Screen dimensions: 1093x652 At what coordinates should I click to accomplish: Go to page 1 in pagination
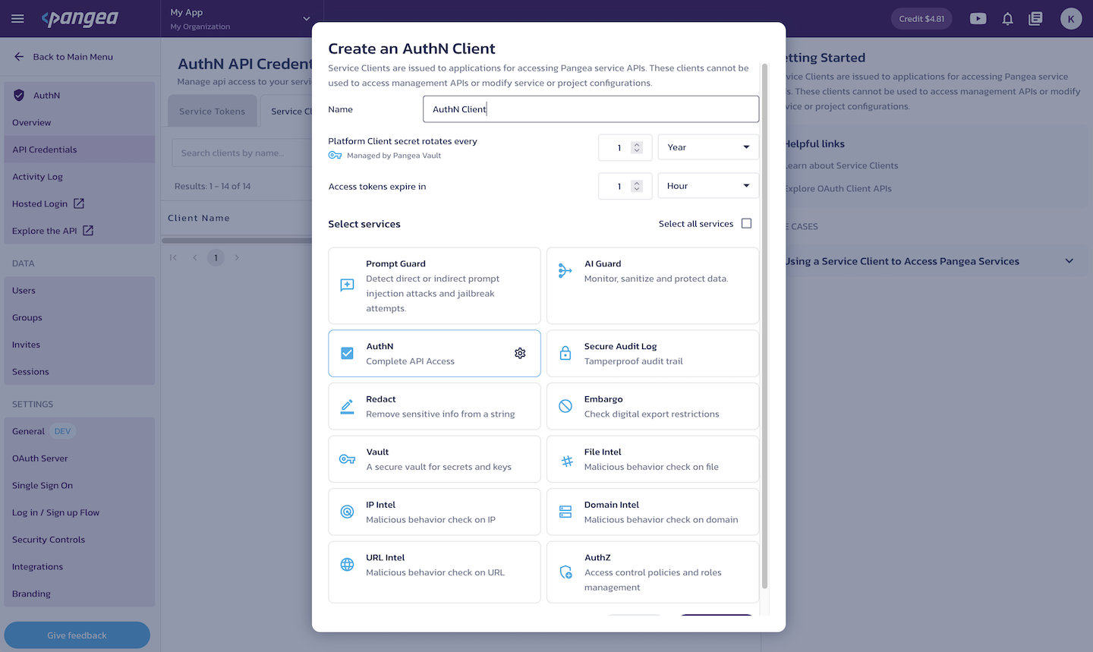pos(216,258)
